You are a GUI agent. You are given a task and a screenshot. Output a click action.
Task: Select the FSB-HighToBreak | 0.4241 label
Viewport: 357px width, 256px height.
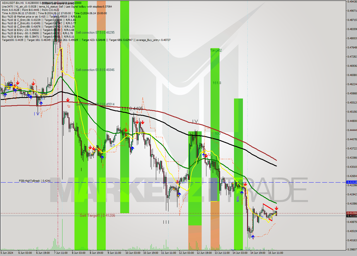[35, 181]
